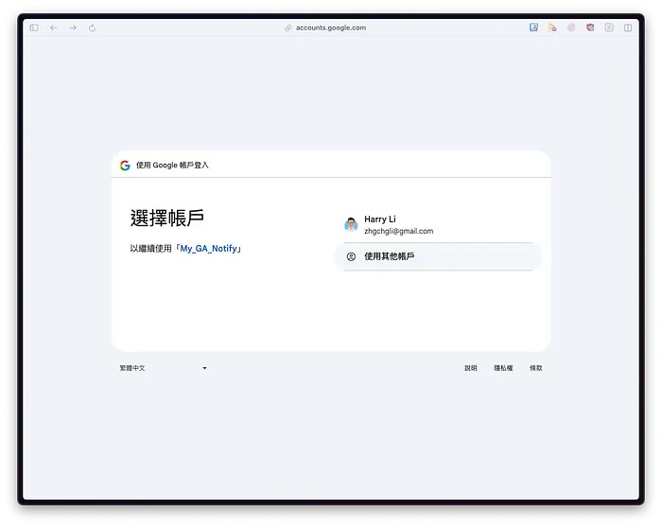This screenshot has height=527, width=662.
Task: Toggle the split view icon at far right
Action: click(x=628, y=27)
